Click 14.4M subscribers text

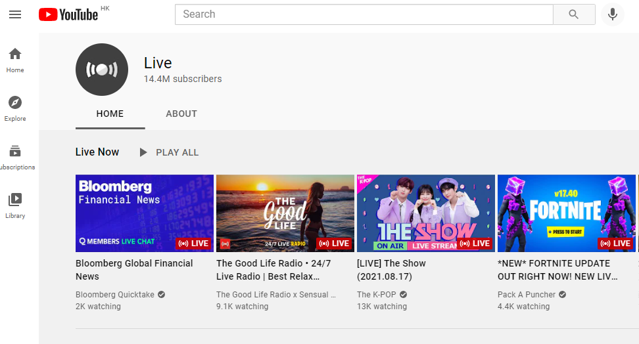pyautogui.click(x=183, y=79)
